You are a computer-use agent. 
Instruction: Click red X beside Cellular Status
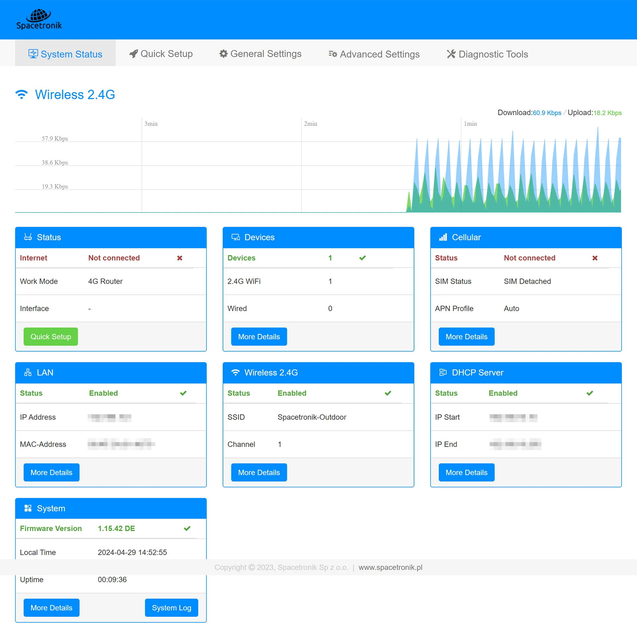pos(595,258)
